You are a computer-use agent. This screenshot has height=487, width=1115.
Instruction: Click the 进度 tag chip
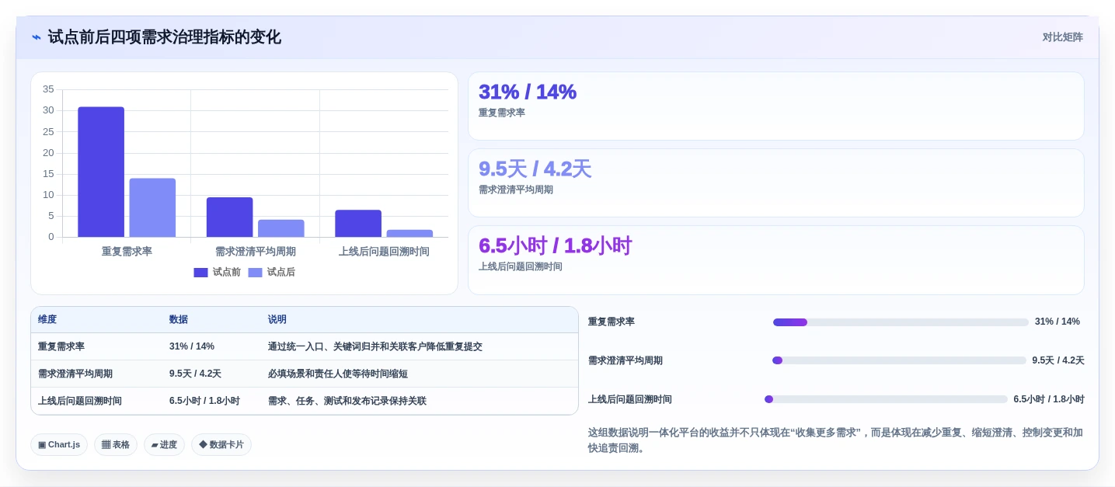click(x=164, y=444)
